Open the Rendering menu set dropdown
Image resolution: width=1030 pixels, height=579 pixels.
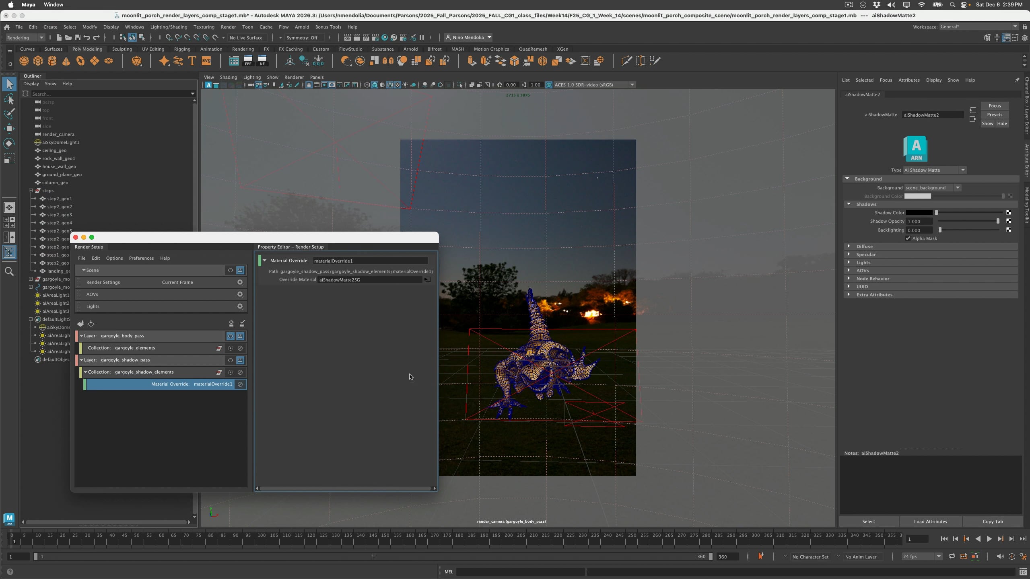tap(25, 37)
